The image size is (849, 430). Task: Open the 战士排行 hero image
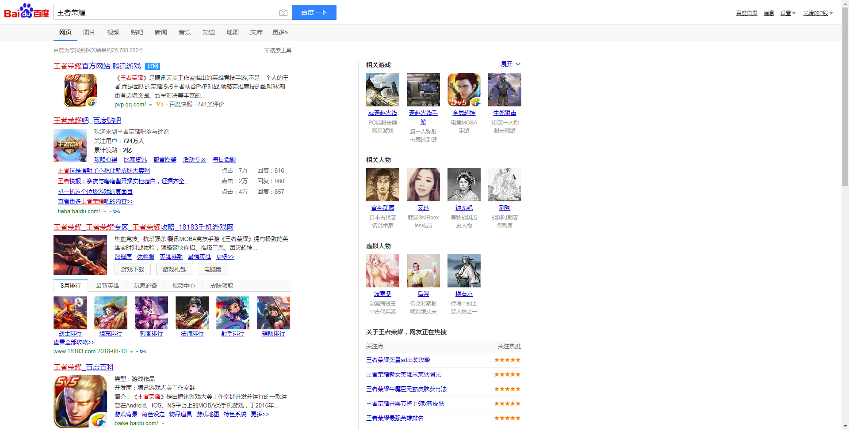(70, 313)
